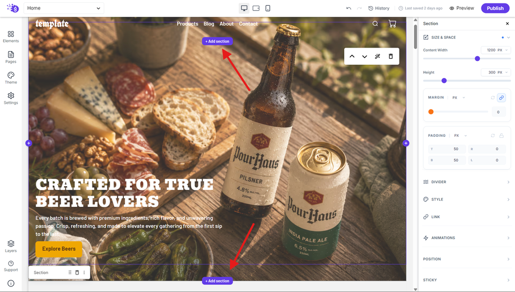The height and width of the screenshot is (292, 515).
Task: Open the Blog menu item
Action: pos(208,24)
